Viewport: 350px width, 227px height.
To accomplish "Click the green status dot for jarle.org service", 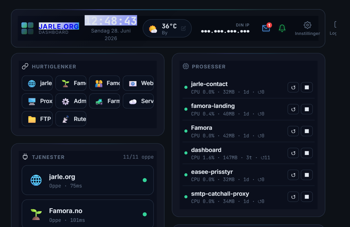I will (145, 180).
